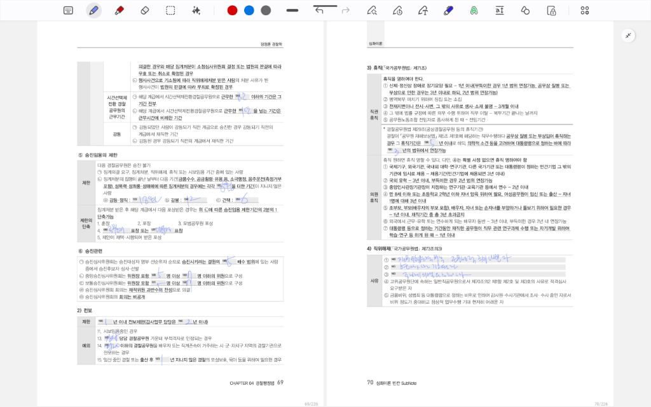Click page indicator 70/226 on right page

(601, 404)
